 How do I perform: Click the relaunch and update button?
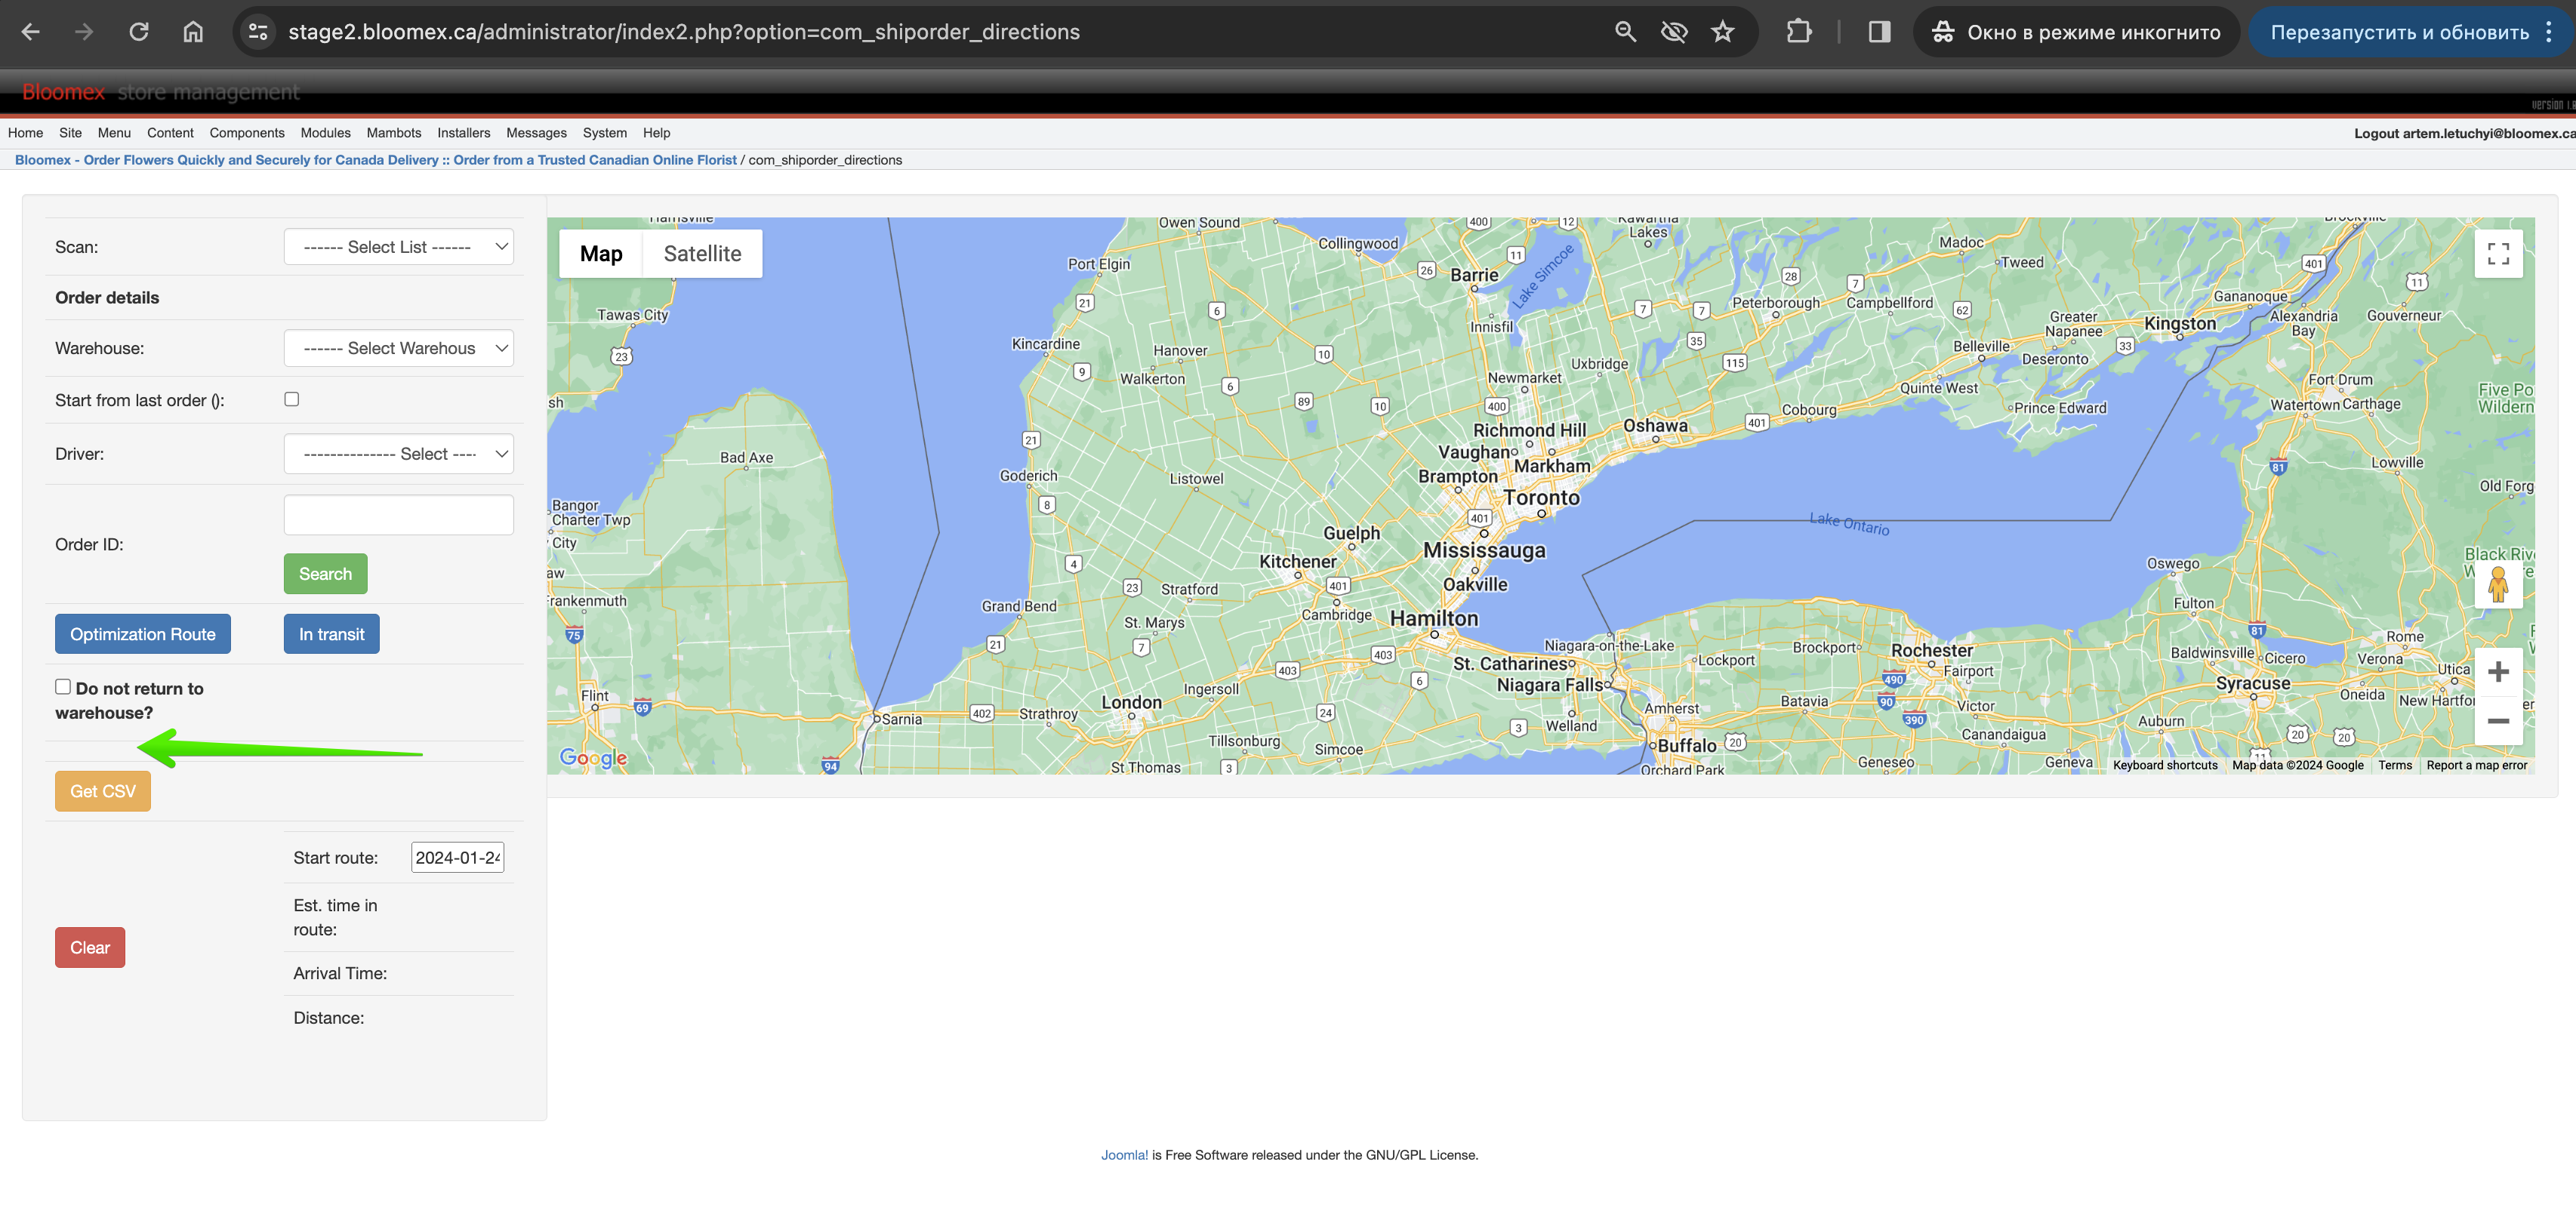(x=2399, y=32)
